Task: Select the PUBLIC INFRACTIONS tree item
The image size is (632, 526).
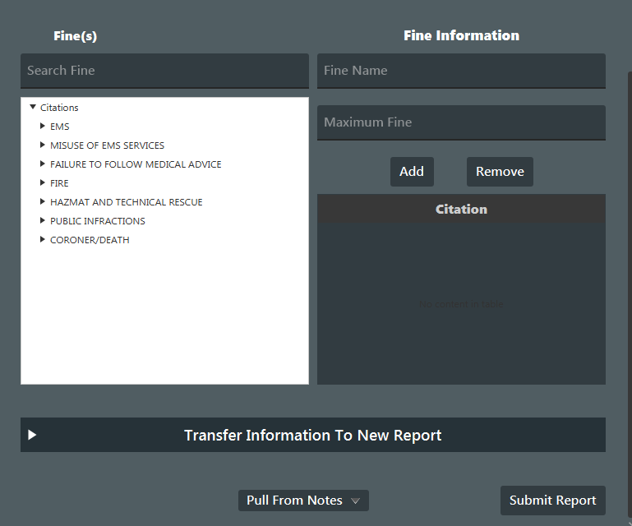Action: pos(97,221)
